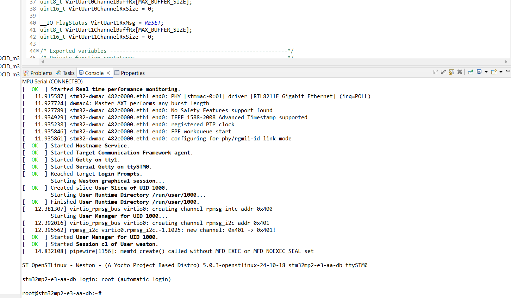Click an OCID_m3 marker in the left margin

10,66
